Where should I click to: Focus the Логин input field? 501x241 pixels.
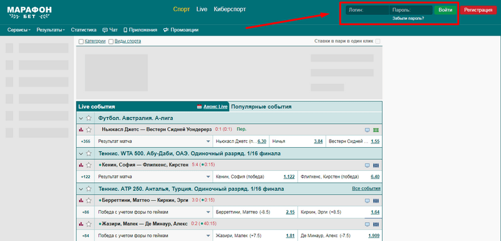[368, 10]
